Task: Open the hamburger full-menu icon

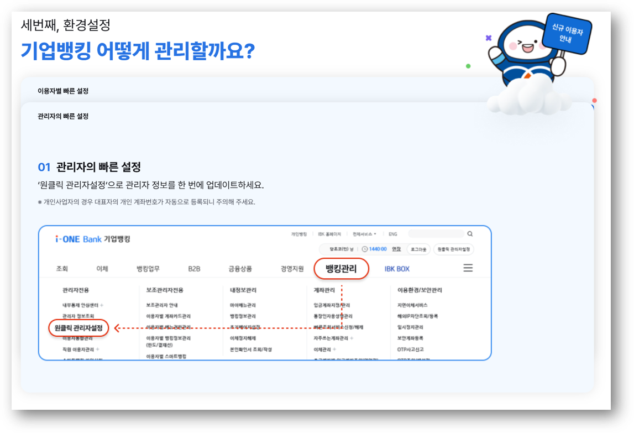Action: 468,268
